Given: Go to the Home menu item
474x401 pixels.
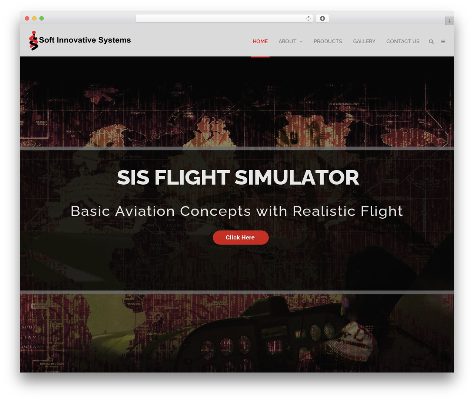Looking at the screenshot, I should tap(260, 41).
